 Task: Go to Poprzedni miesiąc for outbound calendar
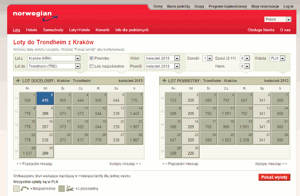[x=34, y=164]
